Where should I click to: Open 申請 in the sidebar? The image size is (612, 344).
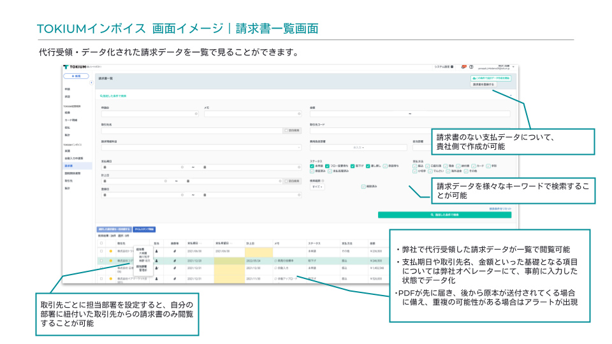(x=68, y=89)
